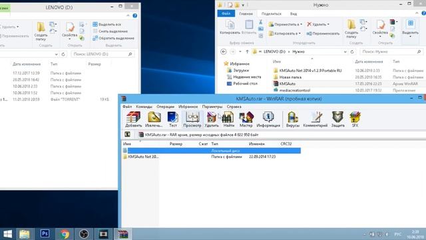
Task: Click Создать папку in Нужно window ribbon
Action: click(351, 29)
